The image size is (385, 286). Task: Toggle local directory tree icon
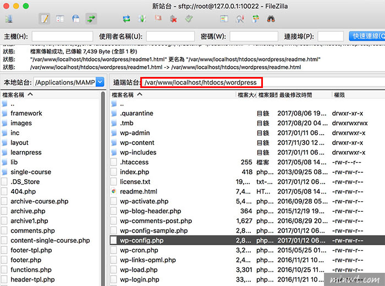pyautogui.click(x=60, y=19)
